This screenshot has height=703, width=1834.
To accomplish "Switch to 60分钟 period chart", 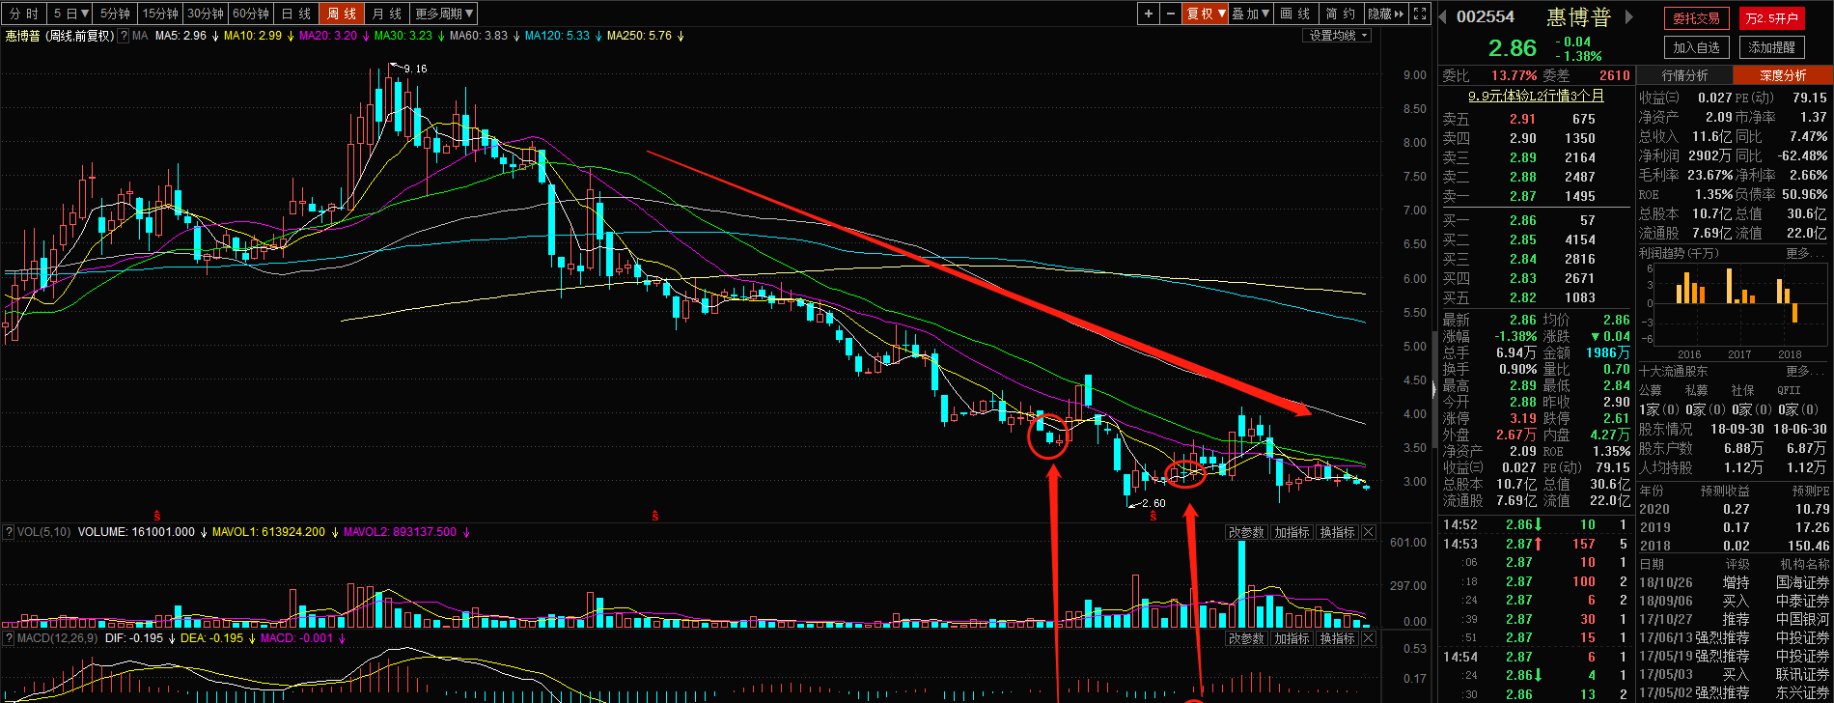I will [251, 14].
